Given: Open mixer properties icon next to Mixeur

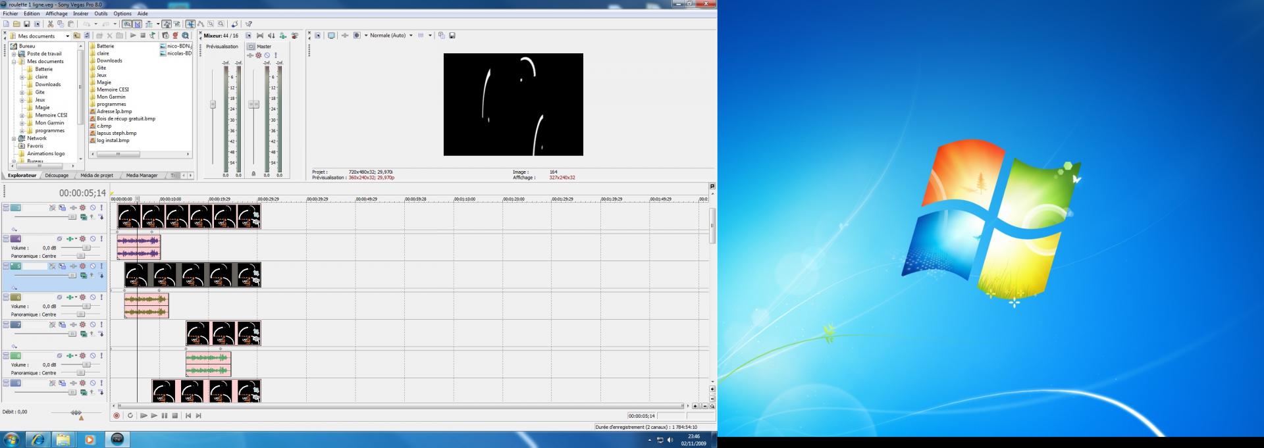Looking at the screenshot, I should coord(248,36).
